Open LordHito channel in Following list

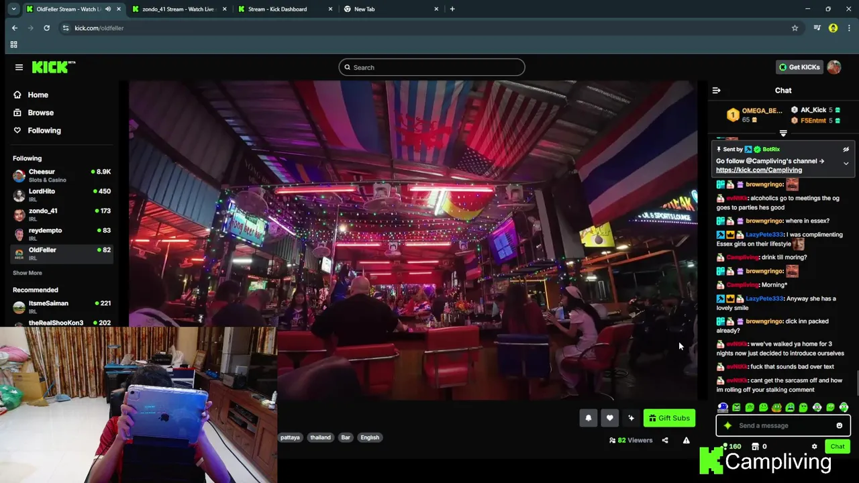point(62,195)
